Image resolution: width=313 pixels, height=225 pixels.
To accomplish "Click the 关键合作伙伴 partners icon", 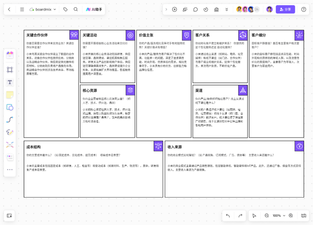I will tap(74, 35).
